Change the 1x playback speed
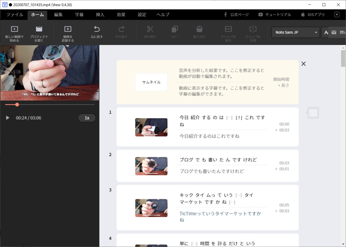The height and width of the screenshot is (247, 346). [87, 118]
